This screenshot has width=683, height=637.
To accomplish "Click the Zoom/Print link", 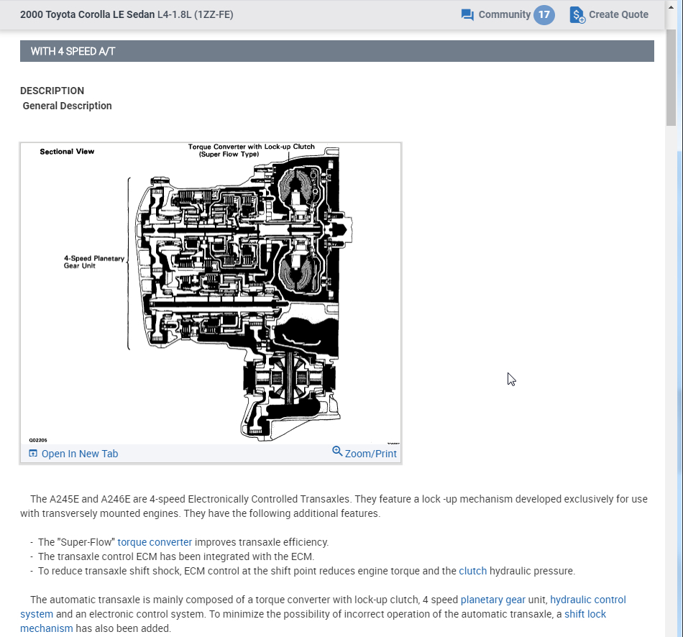I will [x=371, y=454].
